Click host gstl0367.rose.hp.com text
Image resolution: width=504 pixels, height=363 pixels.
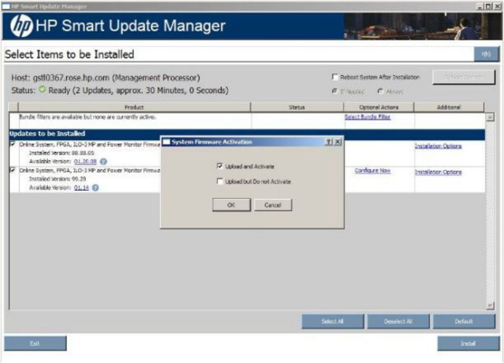[106, 78]
